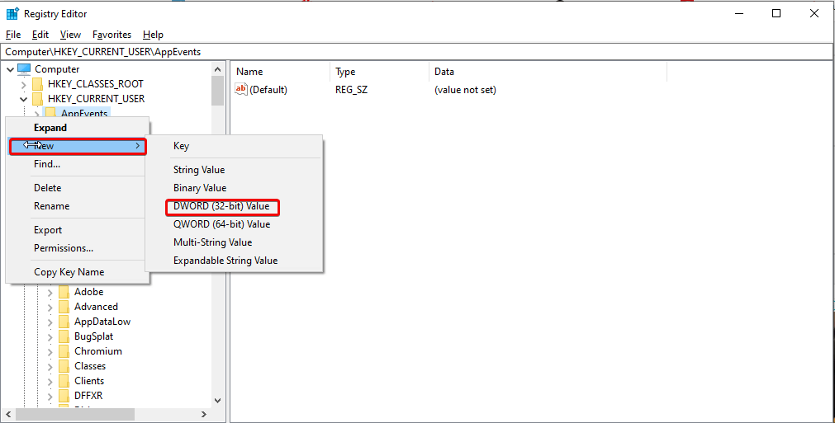Click the registry path address bar
This screenshot has width=835, height=423.
pos(417,51)
